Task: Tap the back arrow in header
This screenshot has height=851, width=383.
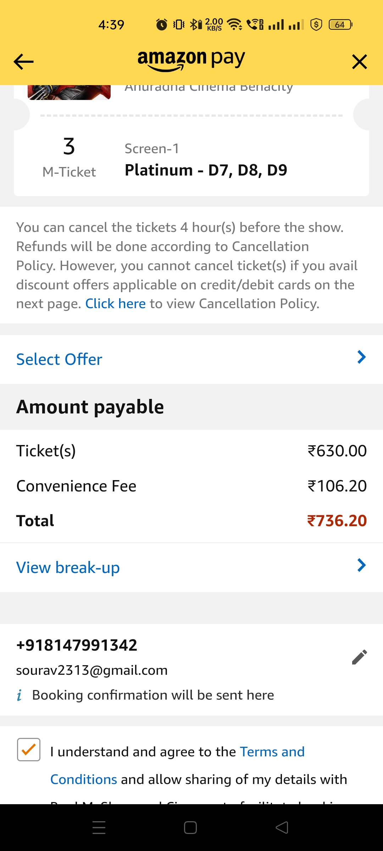Action: [x=23, y=62]
